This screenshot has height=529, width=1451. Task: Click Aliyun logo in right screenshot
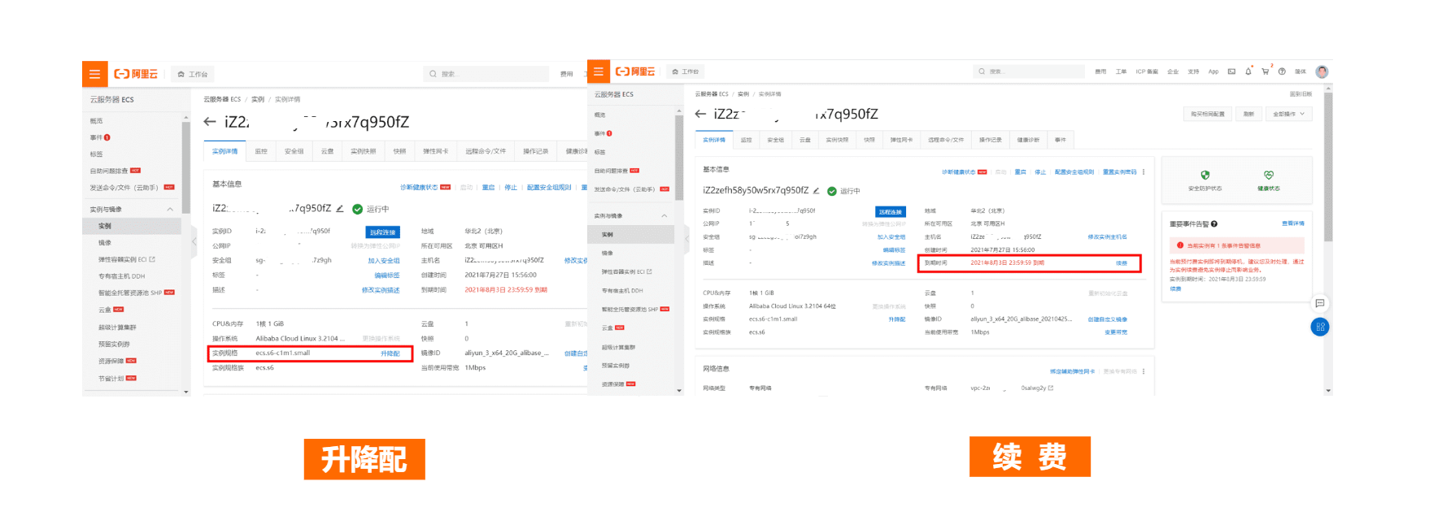click(x=635, y=72)
